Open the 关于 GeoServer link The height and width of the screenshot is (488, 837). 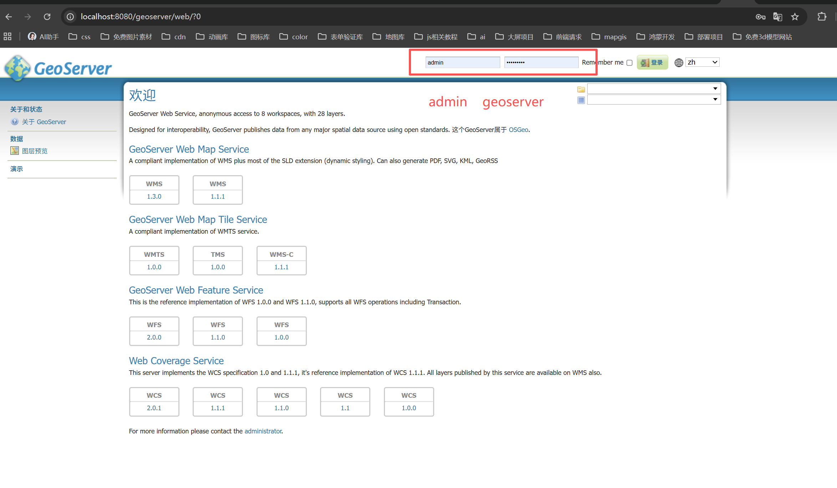pyautogui.click(x=44, y=122)
